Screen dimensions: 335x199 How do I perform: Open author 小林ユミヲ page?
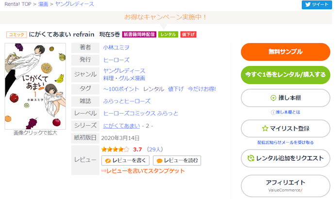[x=116, y=48]
